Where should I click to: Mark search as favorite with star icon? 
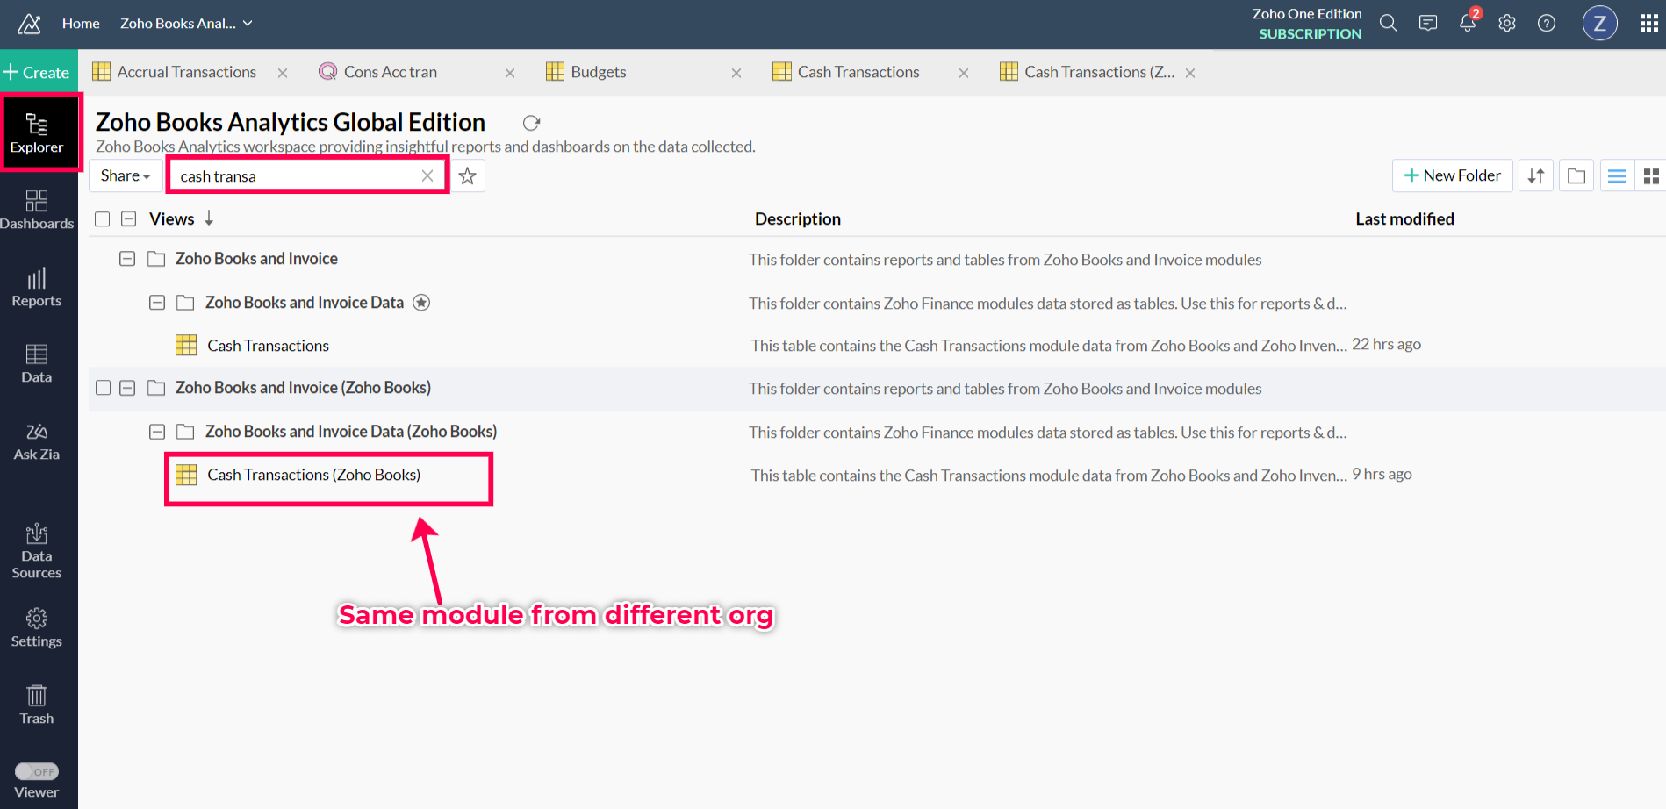click(468, 176)
